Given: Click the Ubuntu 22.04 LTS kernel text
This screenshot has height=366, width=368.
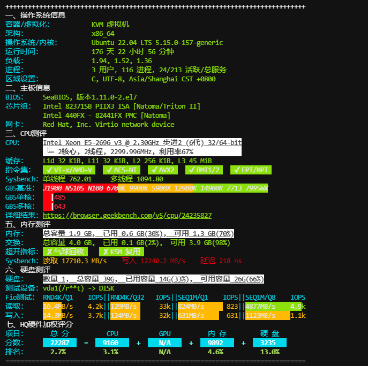Looking at the screenshot, I should point(157,43).
